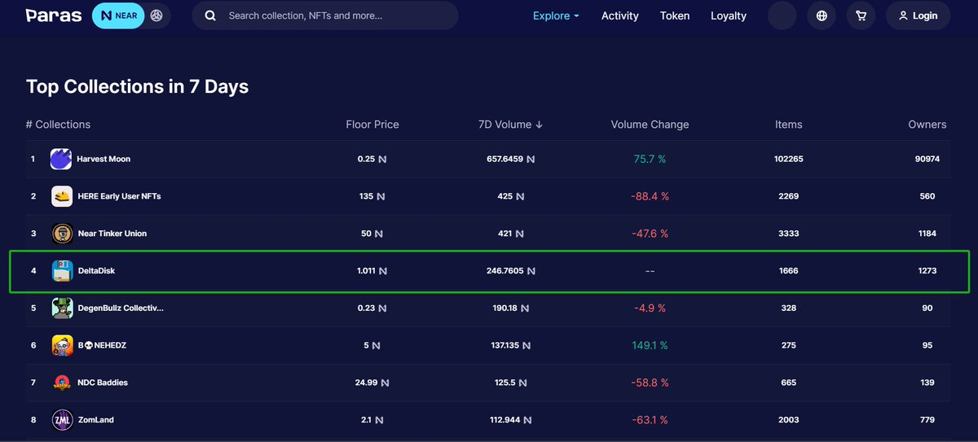Open the ZomLand collection link
Image resolution: width=978 pixels, height=442 pixels.
pos(95,420)
